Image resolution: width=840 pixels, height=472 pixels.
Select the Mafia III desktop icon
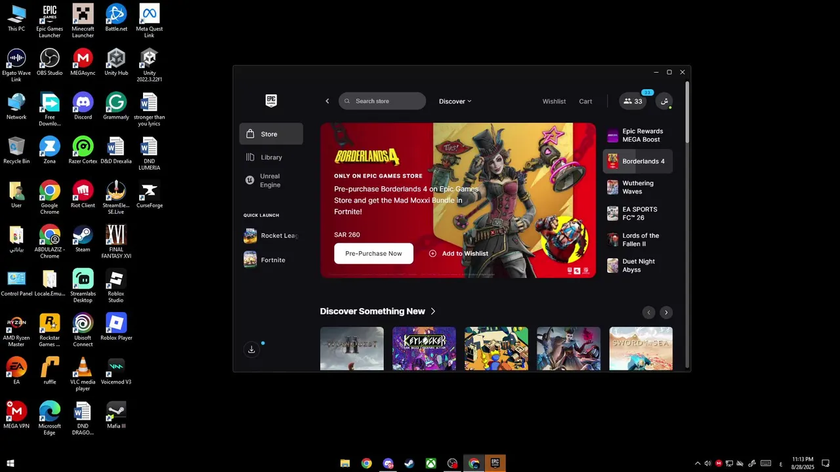coord(116,414)
